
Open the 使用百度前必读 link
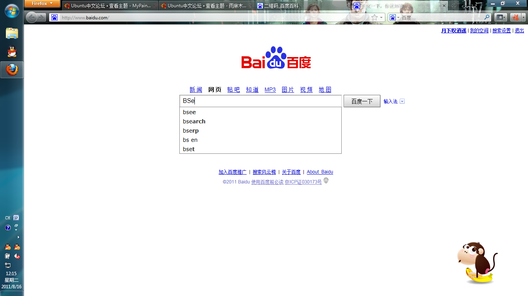267,182
